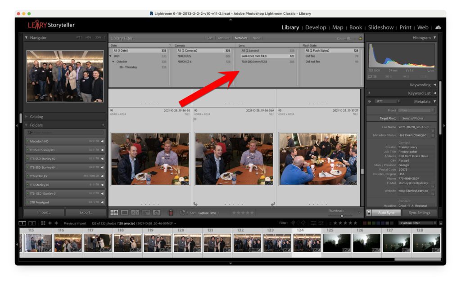Expand the Keywording panel
461x285 pixels.
(x=434, y=85)
